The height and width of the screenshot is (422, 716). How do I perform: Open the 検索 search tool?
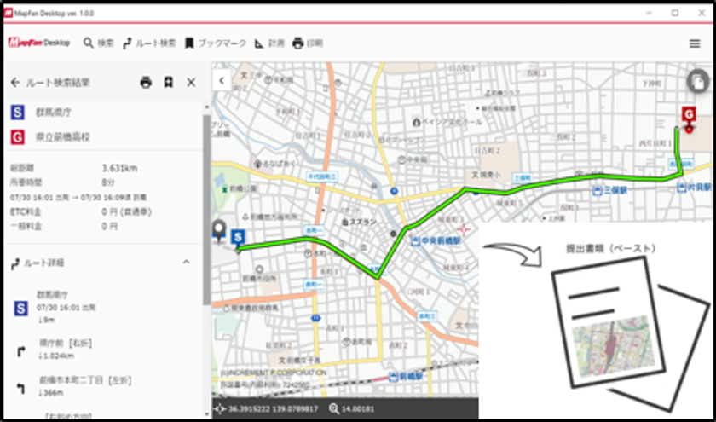click(x=98, y=43)
